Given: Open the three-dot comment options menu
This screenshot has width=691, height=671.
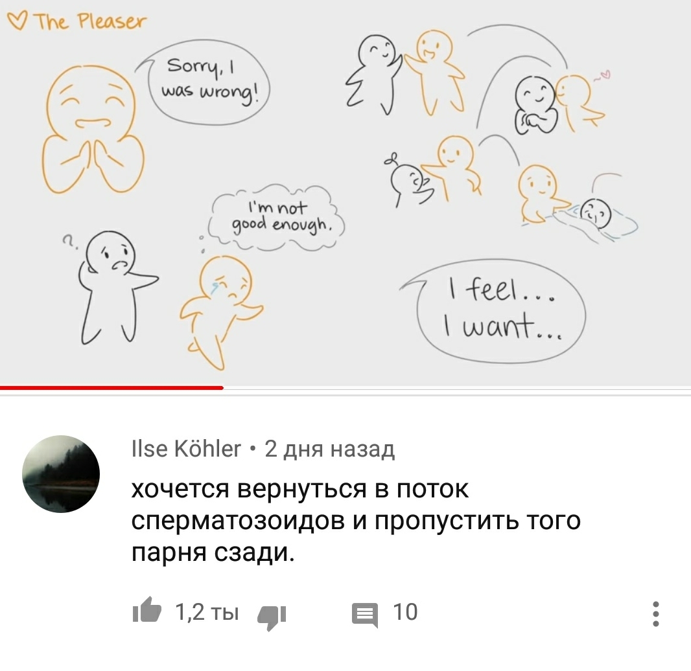Looking at the screenshot, I should click(x=656, y=613).
